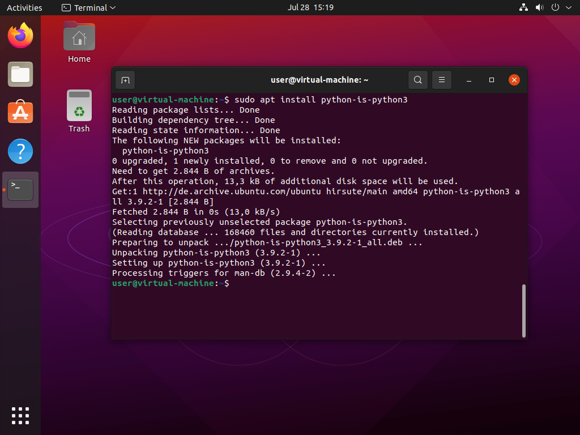Minimize the terminal window
580x435 pixels.
(469, 80)
